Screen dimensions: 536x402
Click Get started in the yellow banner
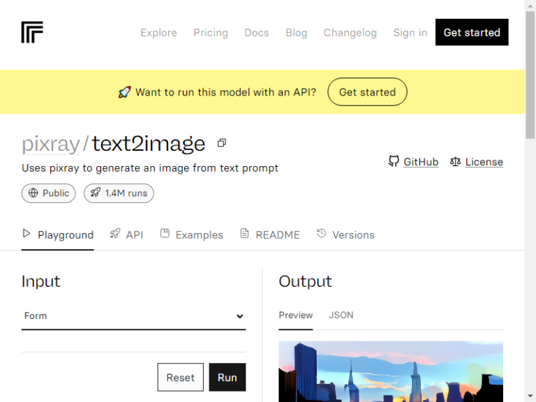coord(367,92)
